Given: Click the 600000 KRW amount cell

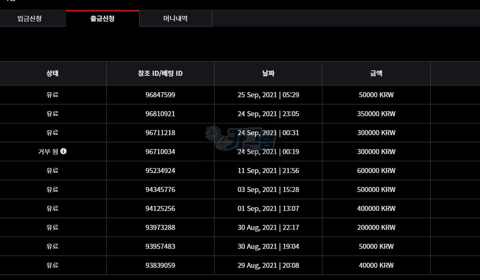Looking at the screenshot, I should (x=376, y=171).
